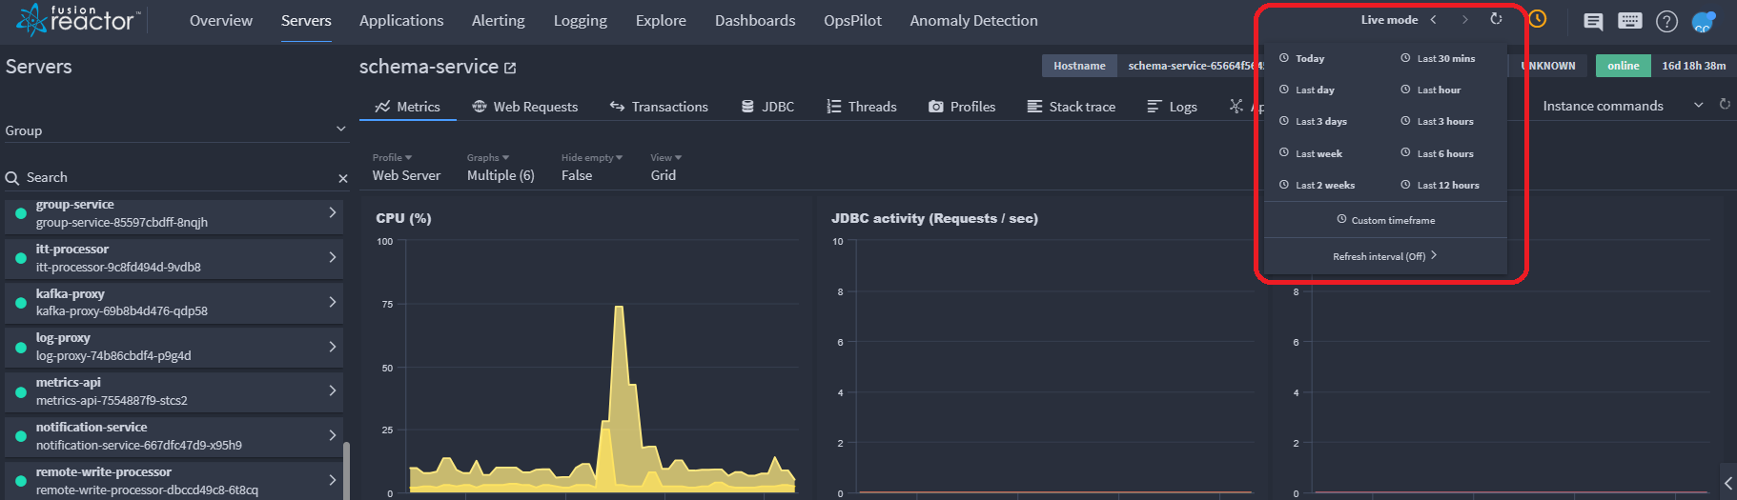1737x500 pixels.
Task: Step forward to next time period
Action: coord(1465,20)
